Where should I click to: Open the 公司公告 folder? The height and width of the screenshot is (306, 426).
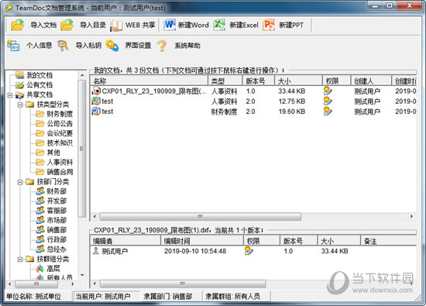pyautogui.click(x=60, y=124)
